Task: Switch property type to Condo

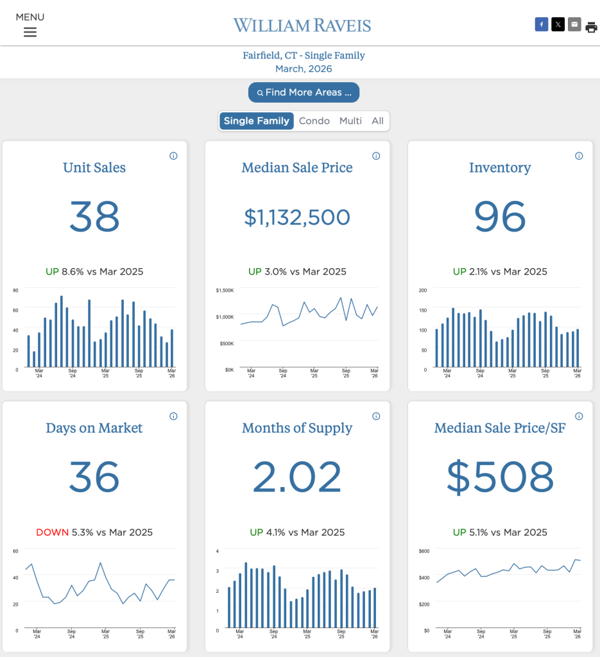Action: tap(314, 121)
